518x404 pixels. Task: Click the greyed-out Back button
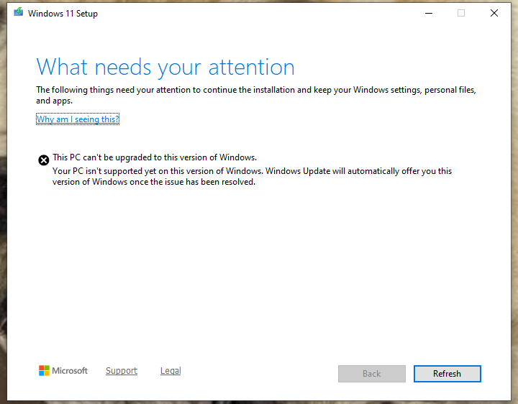[372, 374]
